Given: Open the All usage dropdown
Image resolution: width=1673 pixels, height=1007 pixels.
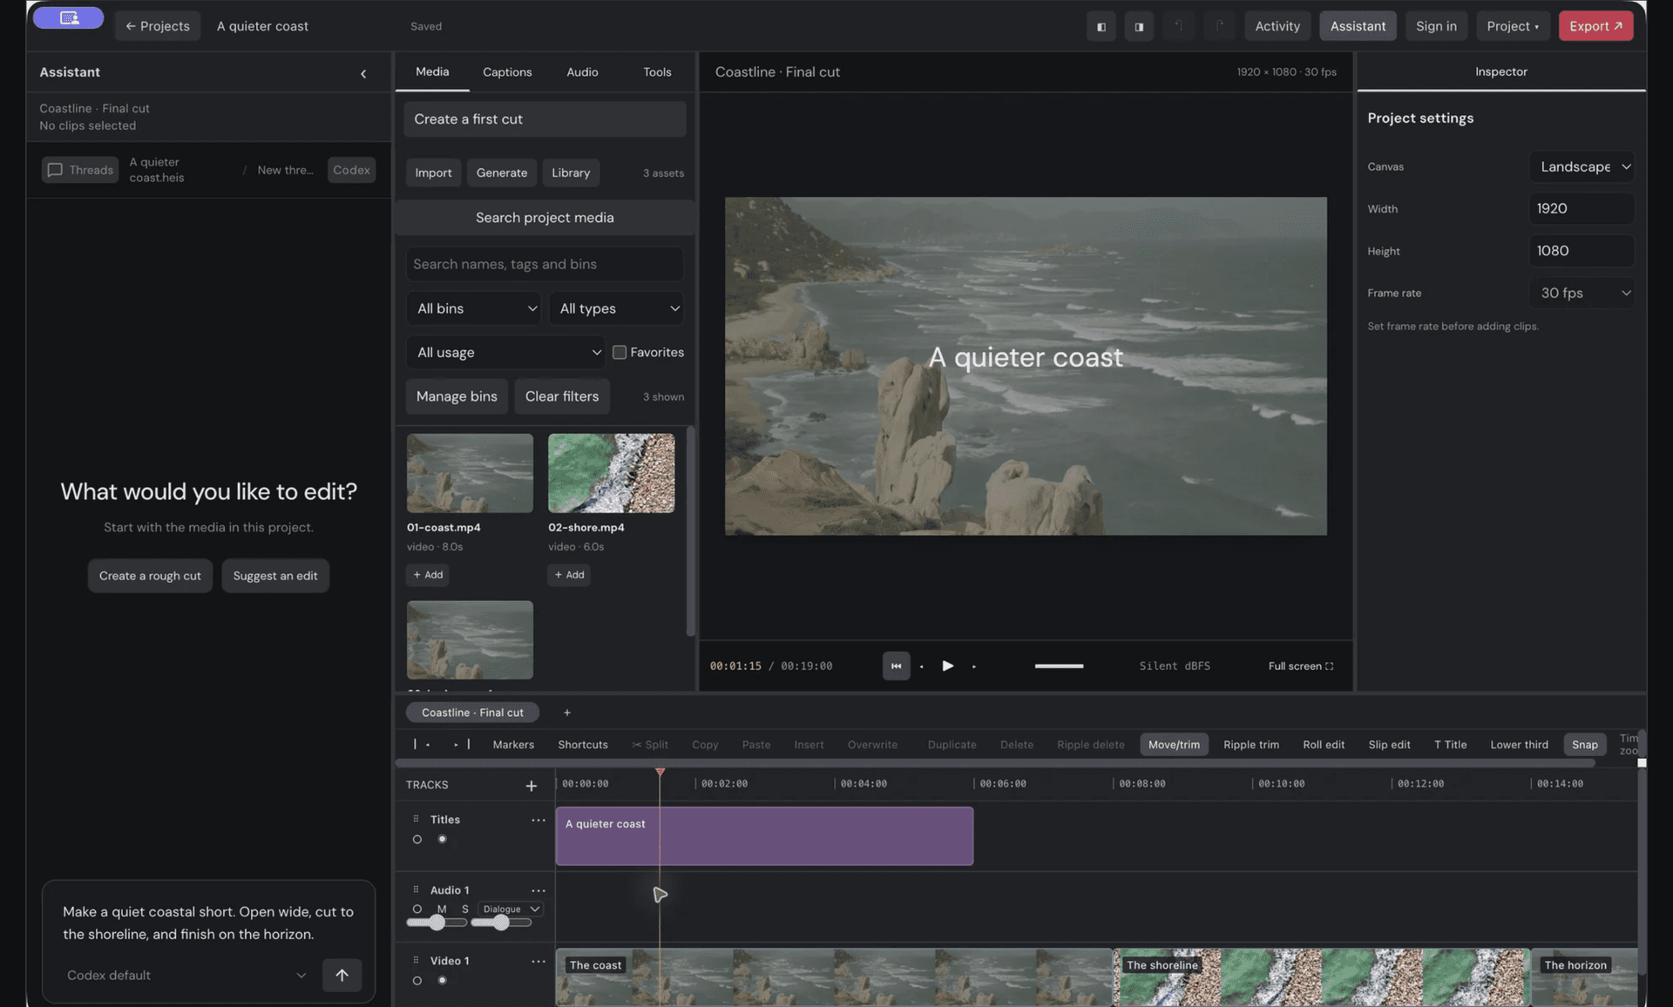Looking at the screenshot, I should click(x=506, y=353).
